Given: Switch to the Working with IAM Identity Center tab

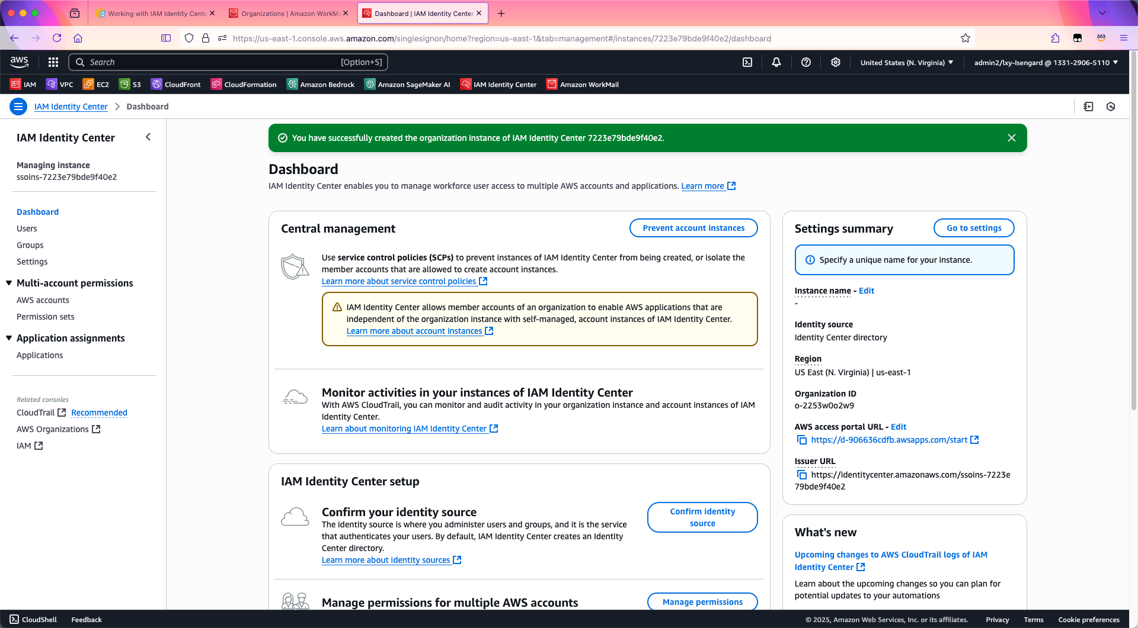Looking at the screenshot, I should (x=156, y=13).
